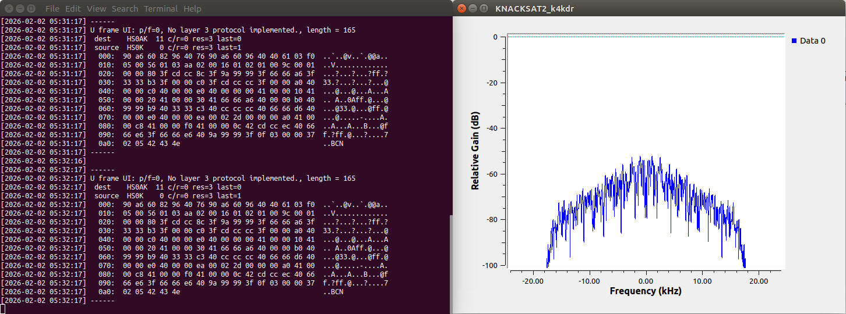The image size is (846, 314).
Task: Open the Help menu
Action: [x=192, y=9]
